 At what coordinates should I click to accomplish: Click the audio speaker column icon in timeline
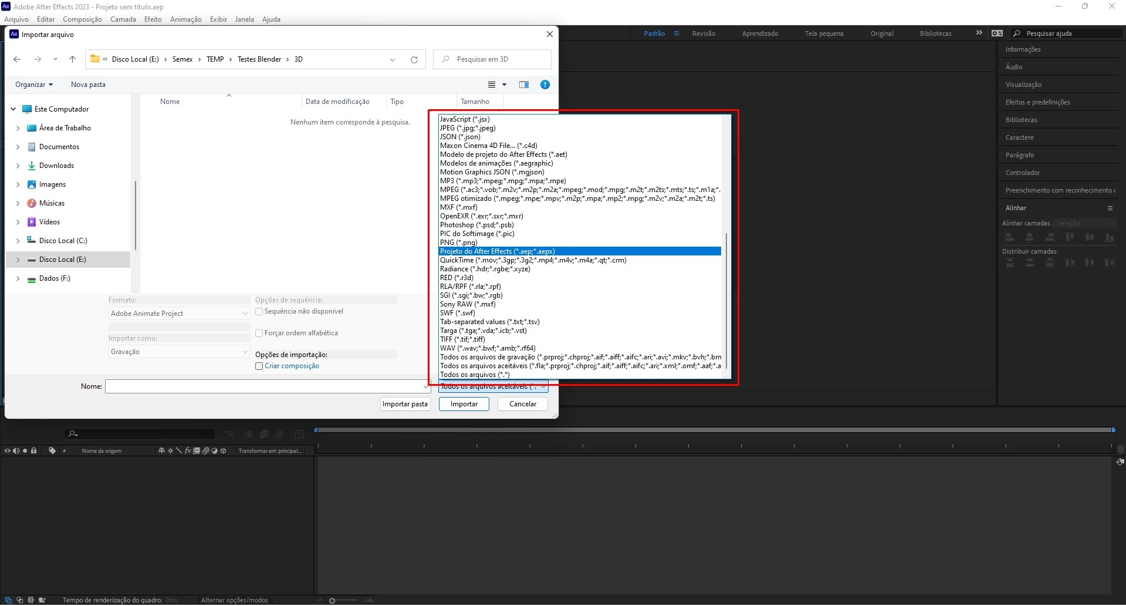[16, 451]
